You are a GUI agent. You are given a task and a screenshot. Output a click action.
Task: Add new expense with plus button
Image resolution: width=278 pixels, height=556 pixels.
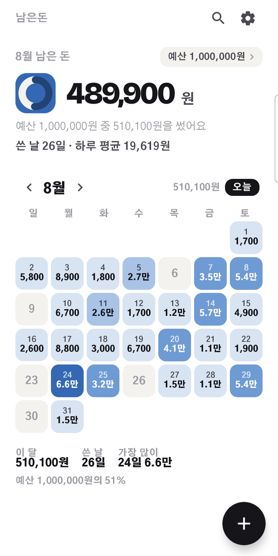tap(244, 523)
